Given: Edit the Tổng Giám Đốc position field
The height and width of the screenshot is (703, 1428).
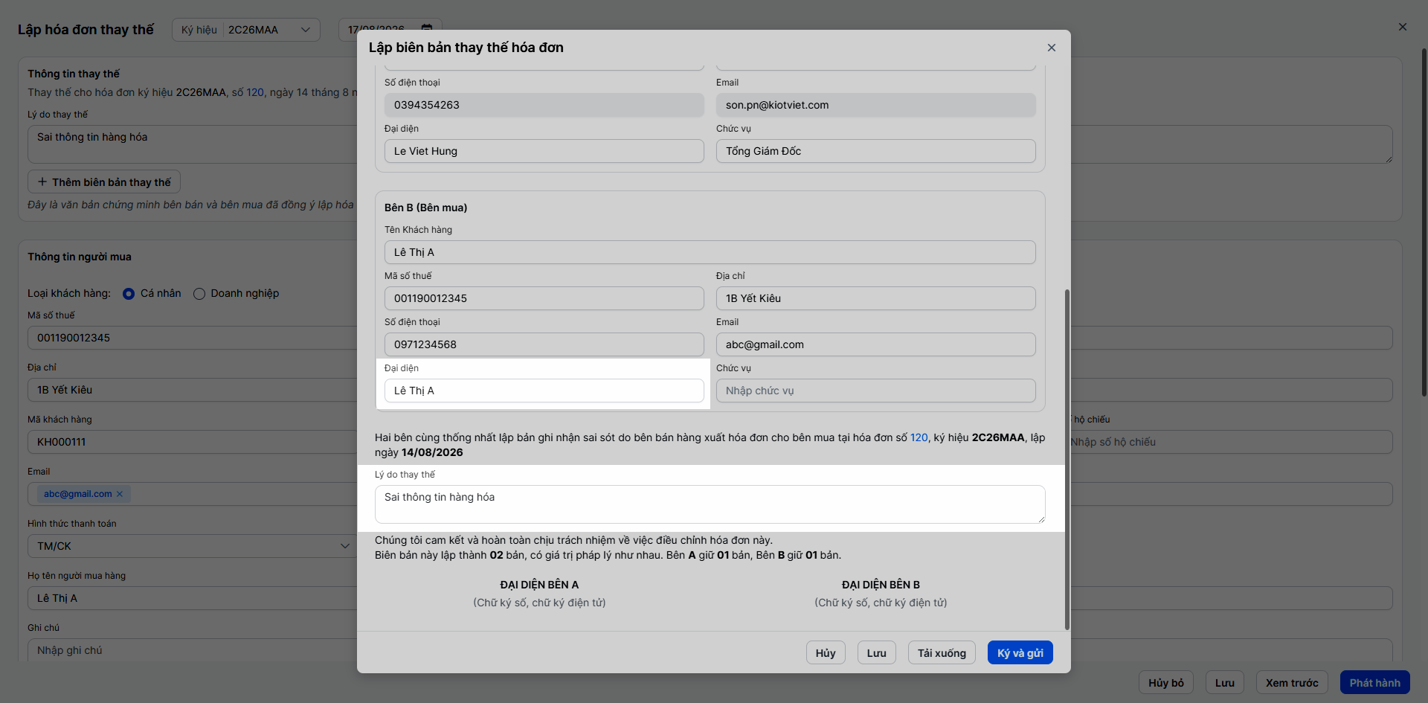Looking at the screenshot, I should click(x=876, y=151).
